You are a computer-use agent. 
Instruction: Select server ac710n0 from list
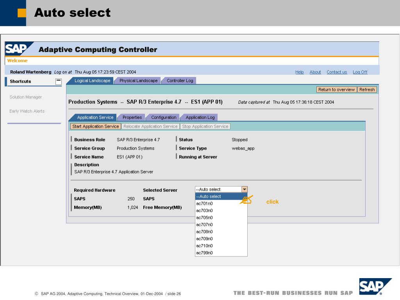221,246
